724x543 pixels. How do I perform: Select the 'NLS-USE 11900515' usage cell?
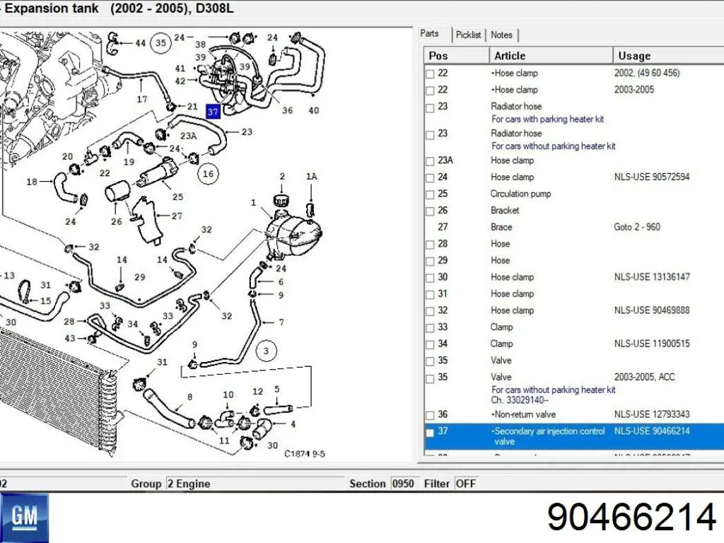(651, 344)
